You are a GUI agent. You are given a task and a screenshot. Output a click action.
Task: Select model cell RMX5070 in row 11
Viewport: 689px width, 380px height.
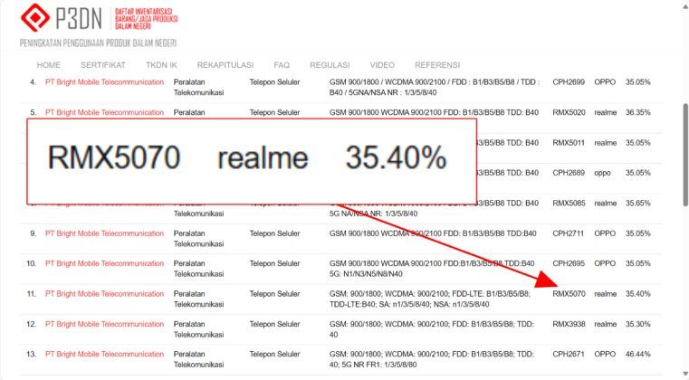pyautogui.click(x=569, y=294)
